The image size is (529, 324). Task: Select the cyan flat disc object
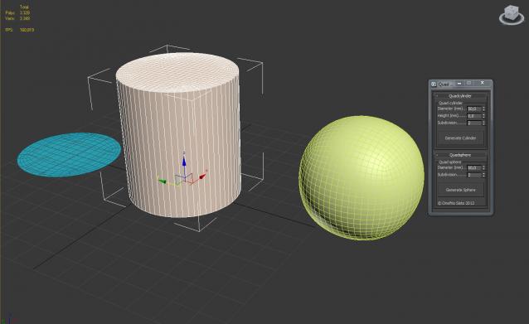point(69,154)
